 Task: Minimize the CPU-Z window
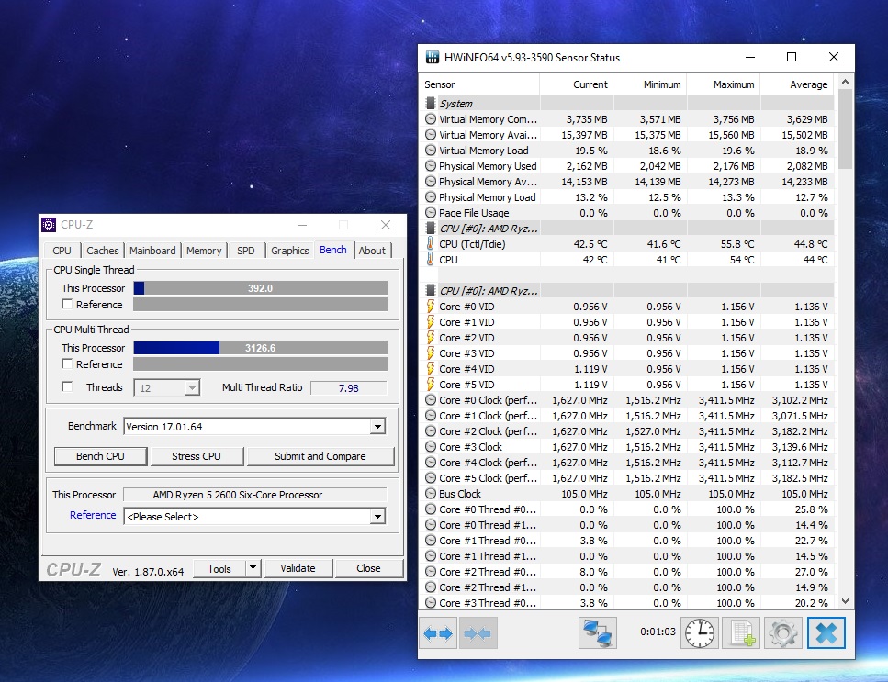pos(302,225)
